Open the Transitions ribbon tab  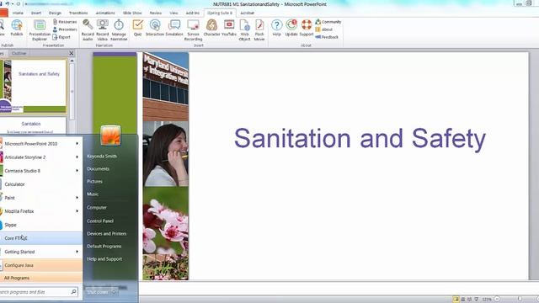[78, 13]
